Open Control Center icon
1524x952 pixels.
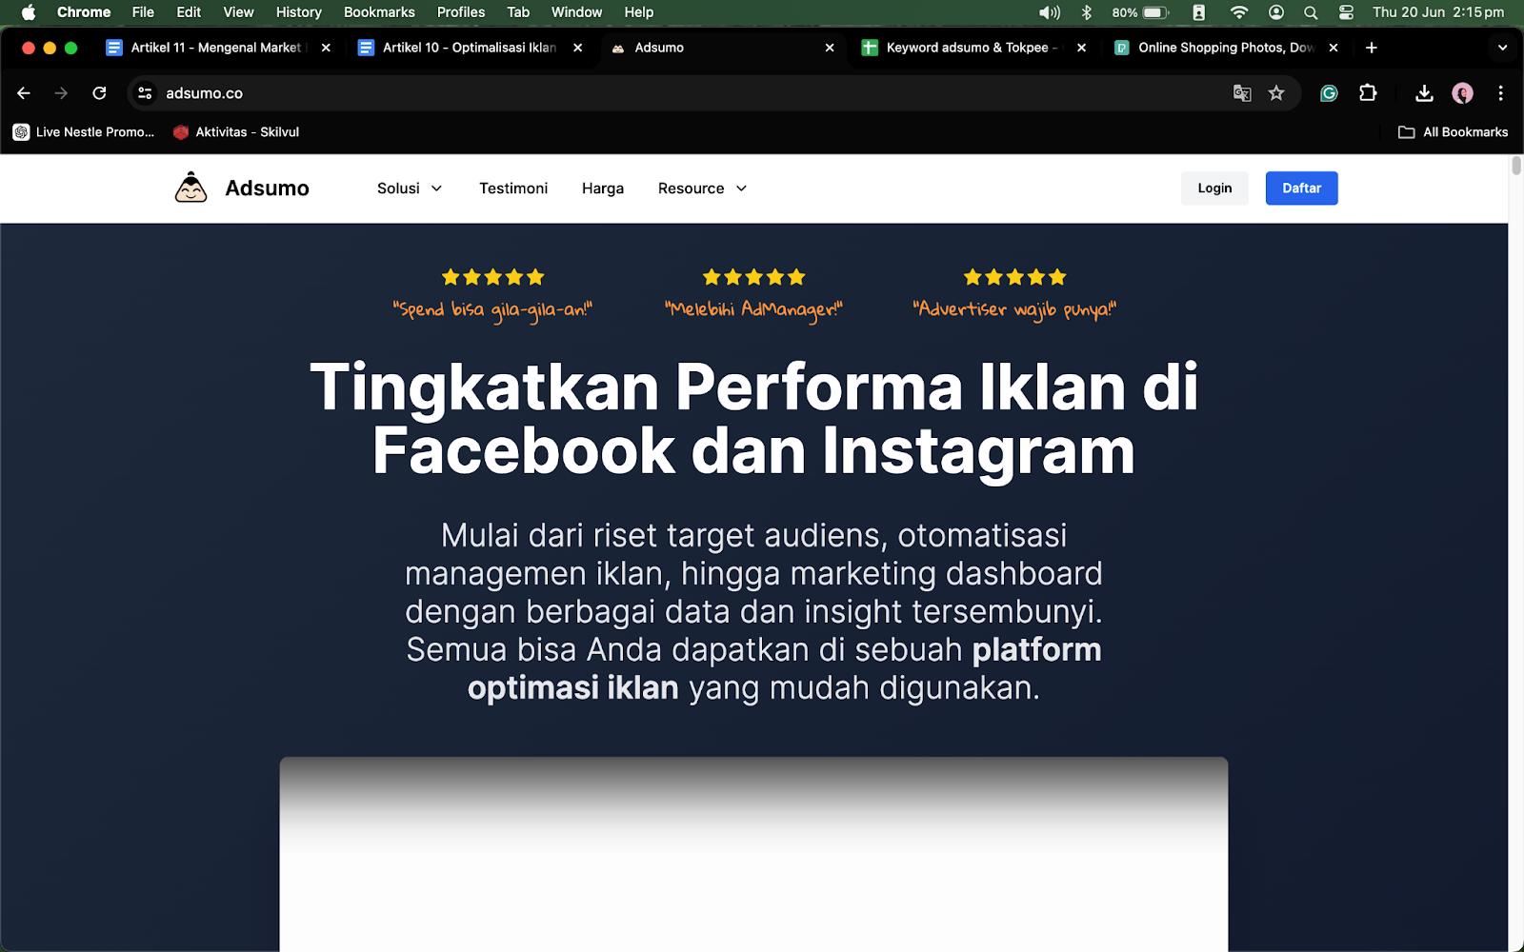coord(1346,12)
